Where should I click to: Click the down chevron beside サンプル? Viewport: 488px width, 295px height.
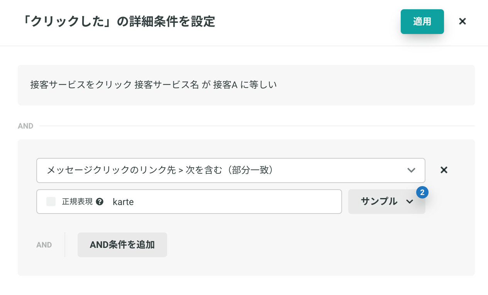410,202
